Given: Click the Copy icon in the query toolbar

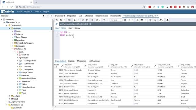Looking at the screenshot, I should [x=83, y=20].
